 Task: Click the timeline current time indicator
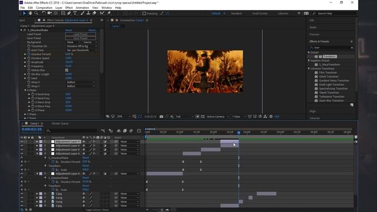tap(239, 132)
